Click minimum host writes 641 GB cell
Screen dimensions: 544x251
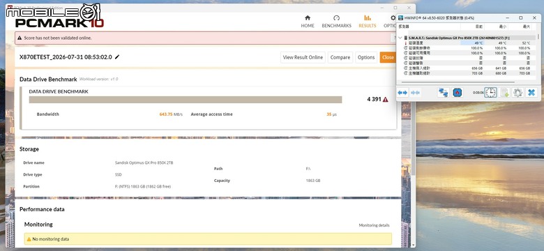[x=501, y=68]
